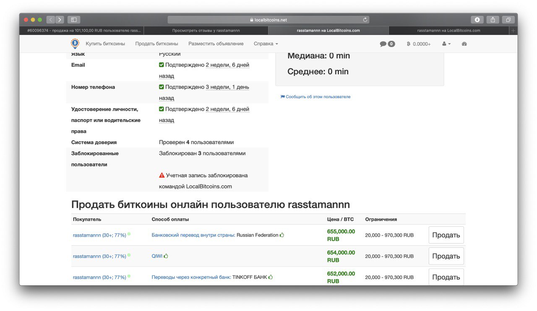Switch to tab #60096374 продажа
Viewport: 537px width, 311px height.
[82, 31]
